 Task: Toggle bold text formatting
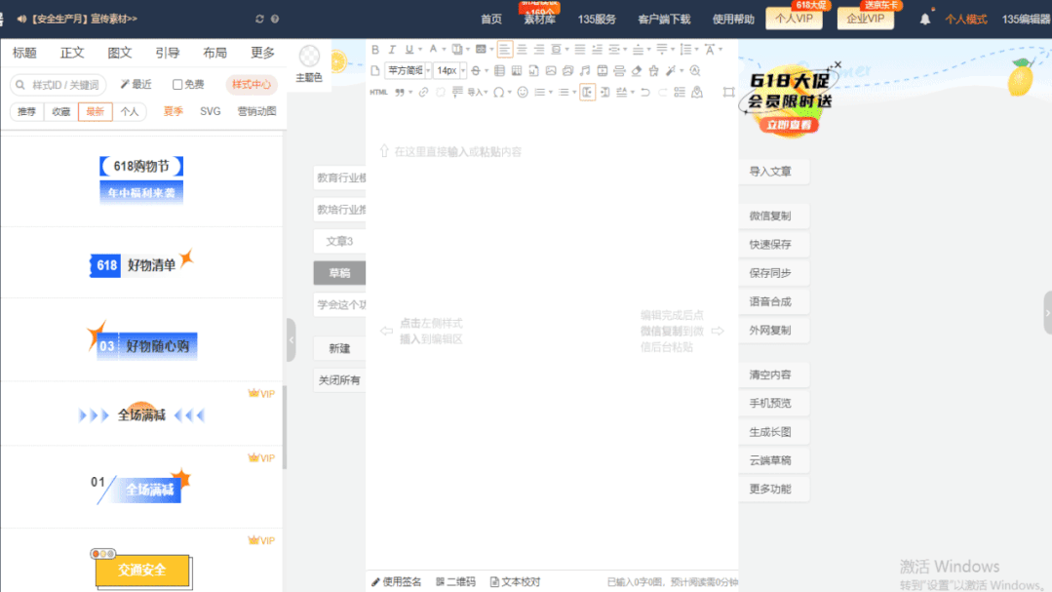point(375,50)
